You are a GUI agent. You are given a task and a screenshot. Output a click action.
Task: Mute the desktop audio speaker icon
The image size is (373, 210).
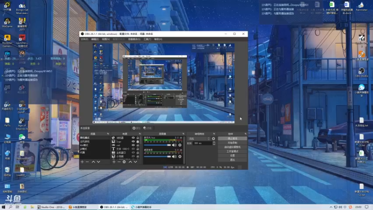[x=174, y=157]
